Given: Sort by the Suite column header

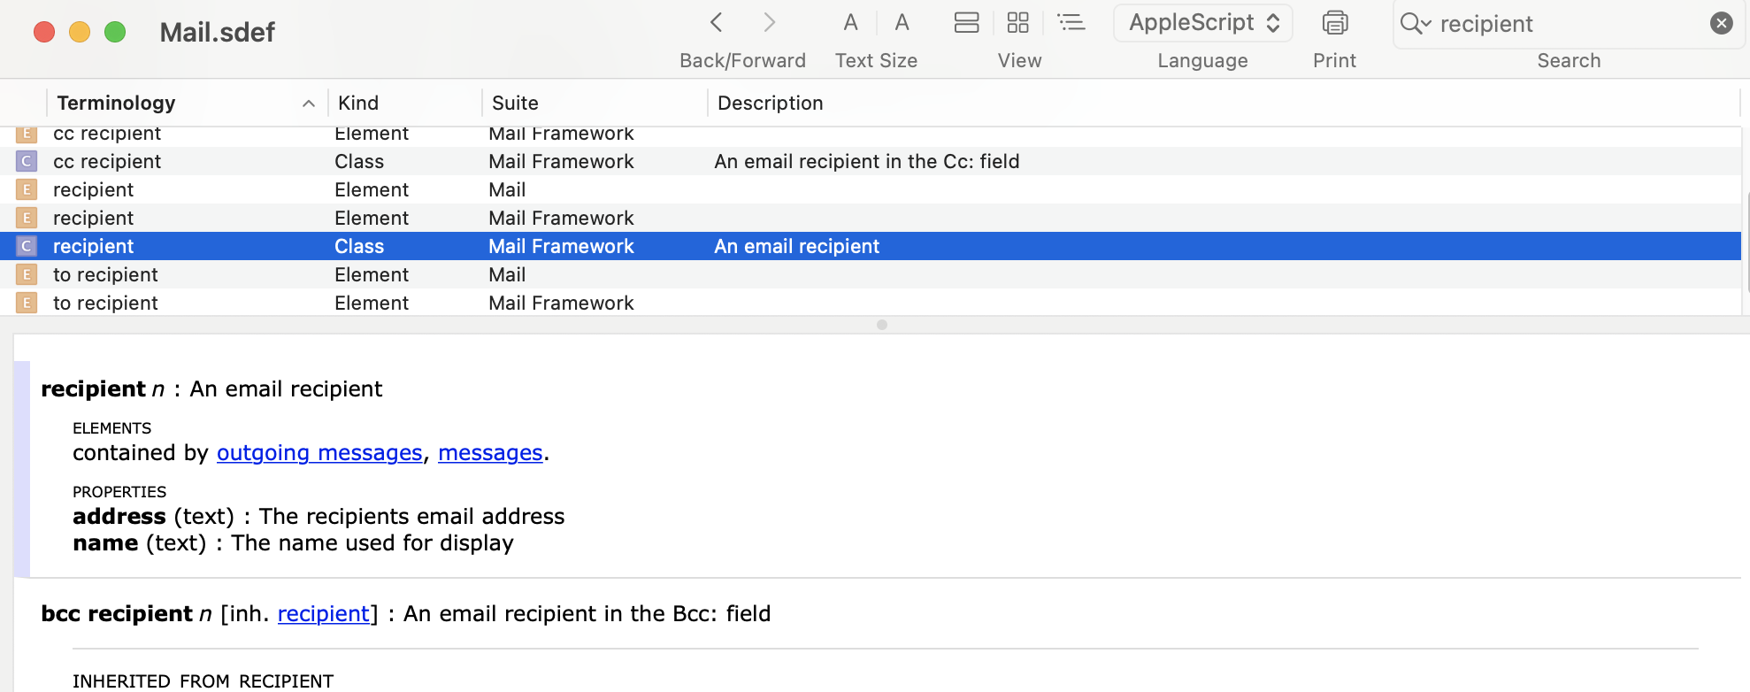Looking at the screenshot, I should pyautogui.click(x=515, y=104).
